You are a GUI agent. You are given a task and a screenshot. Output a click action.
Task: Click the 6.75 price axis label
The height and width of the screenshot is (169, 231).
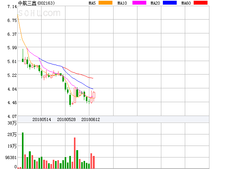pos(12,20)
